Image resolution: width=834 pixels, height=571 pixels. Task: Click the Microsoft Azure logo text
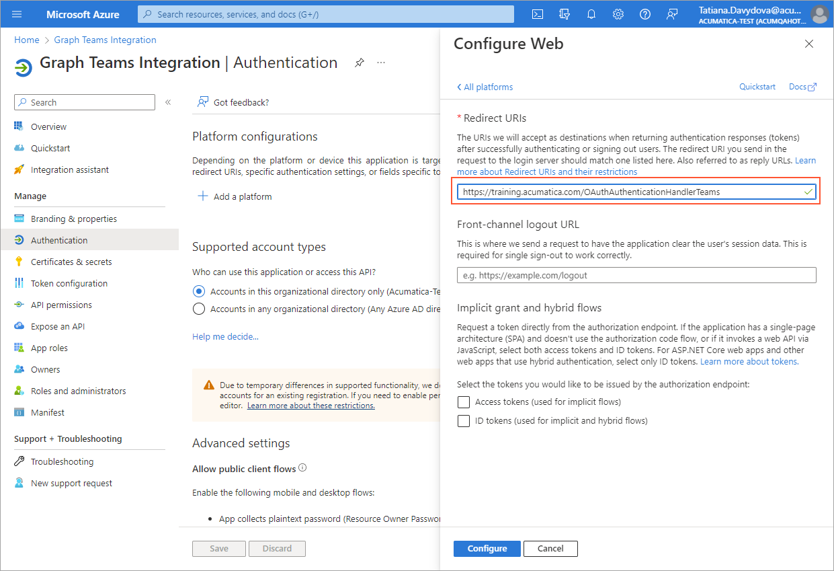[83, 14]
